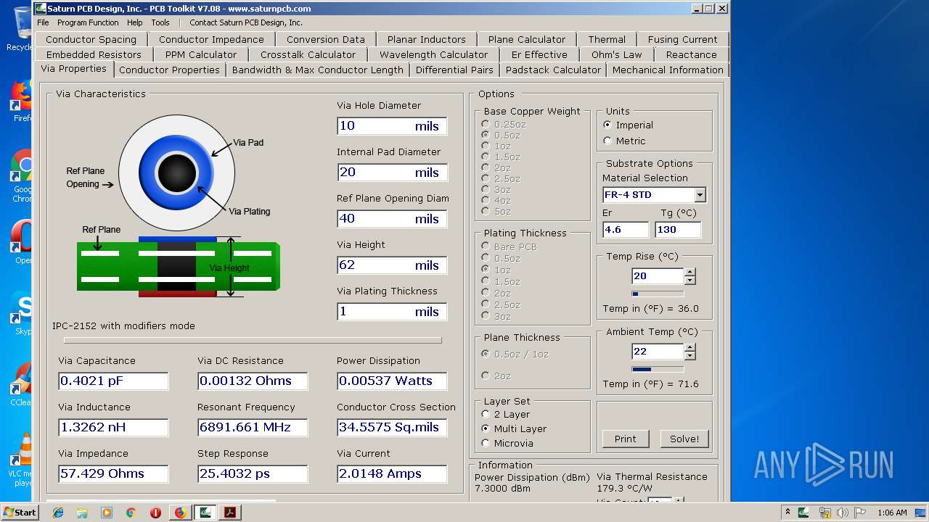The width and height of the screenshot is (929, 522).
Task: Open Google Chrome from the taskbar
Action: coord(131,513)
